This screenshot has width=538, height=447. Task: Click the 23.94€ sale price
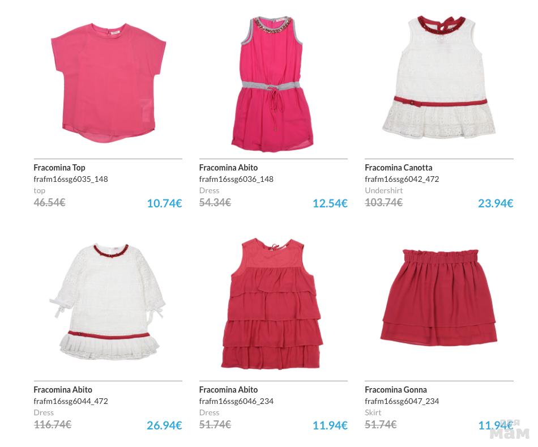[496, 203]
